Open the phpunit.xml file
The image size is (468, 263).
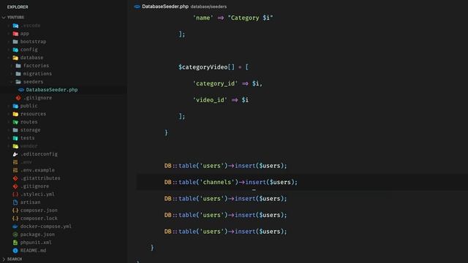coord(36,243)
